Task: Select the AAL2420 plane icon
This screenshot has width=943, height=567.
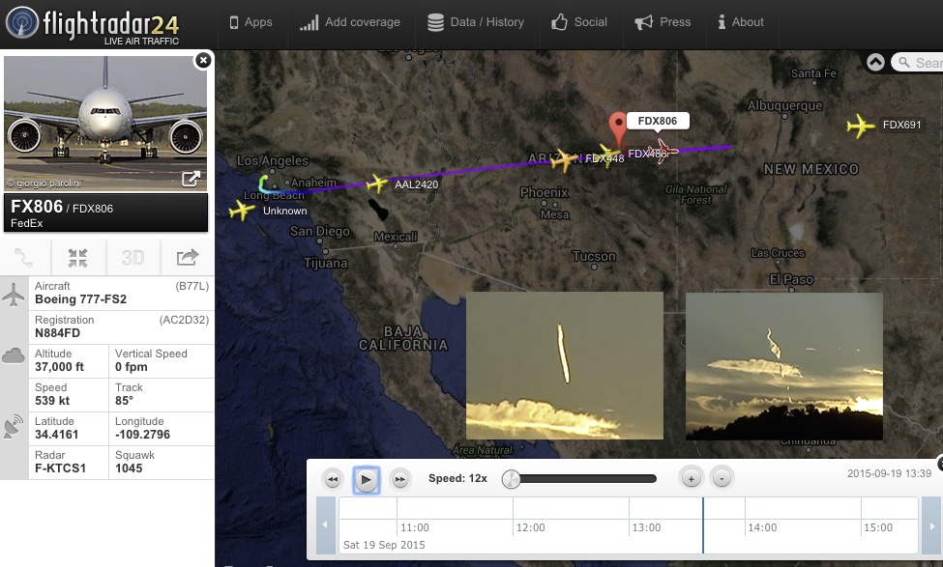Action: click(x=377, y=184)
